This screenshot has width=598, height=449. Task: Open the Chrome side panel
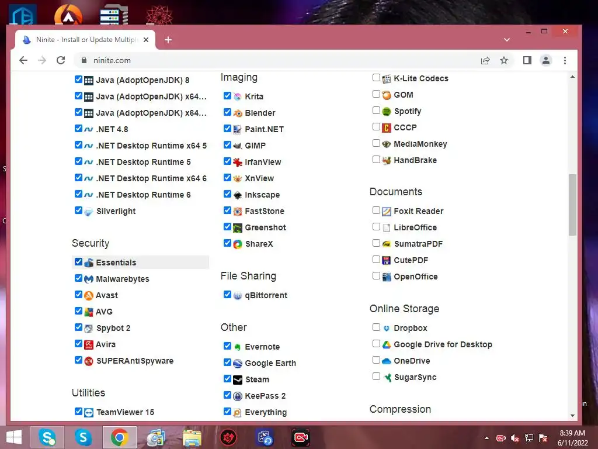point(527,60)
